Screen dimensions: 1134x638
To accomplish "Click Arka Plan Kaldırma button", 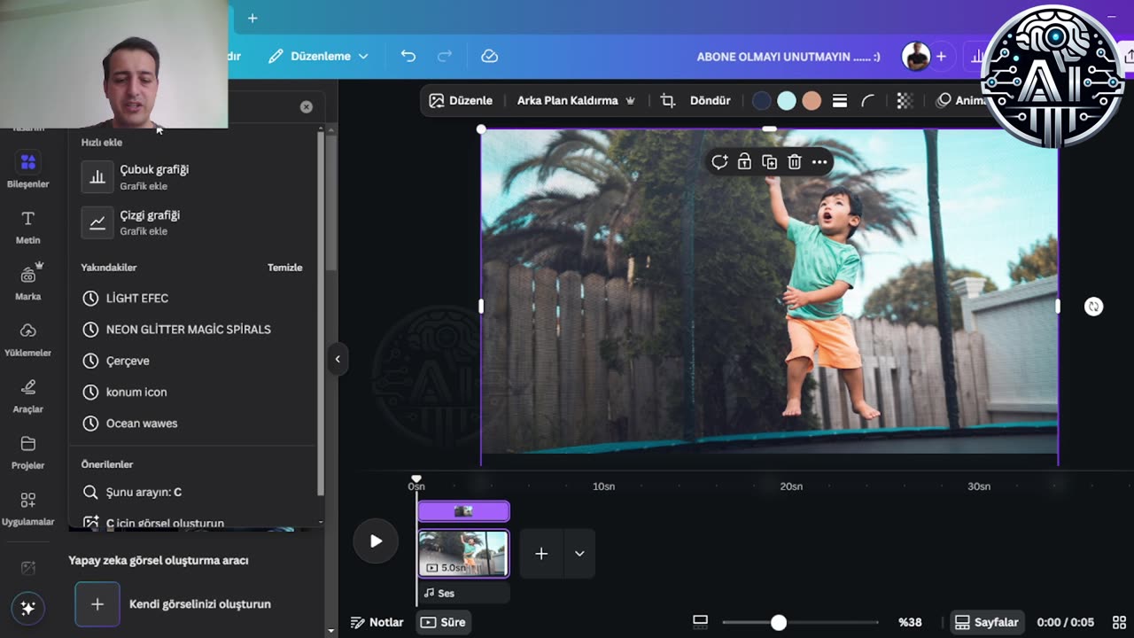I will tap(567, 101).
